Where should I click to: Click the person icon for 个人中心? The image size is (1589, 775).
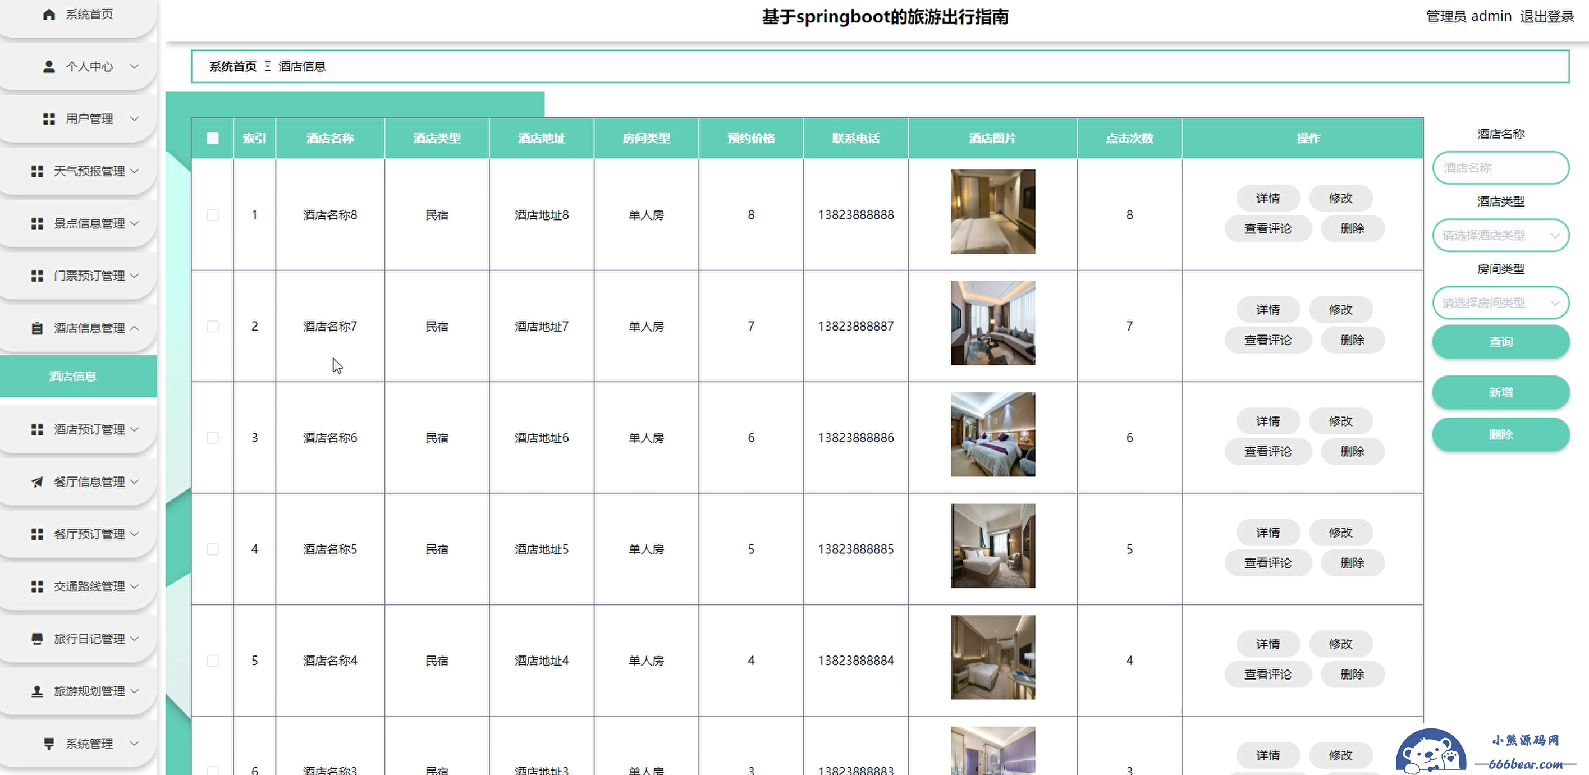point(49,67)
